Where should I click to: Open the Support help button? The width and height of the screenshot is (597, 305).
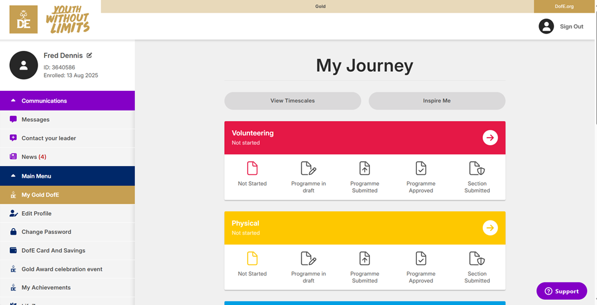tap(561, 291)
